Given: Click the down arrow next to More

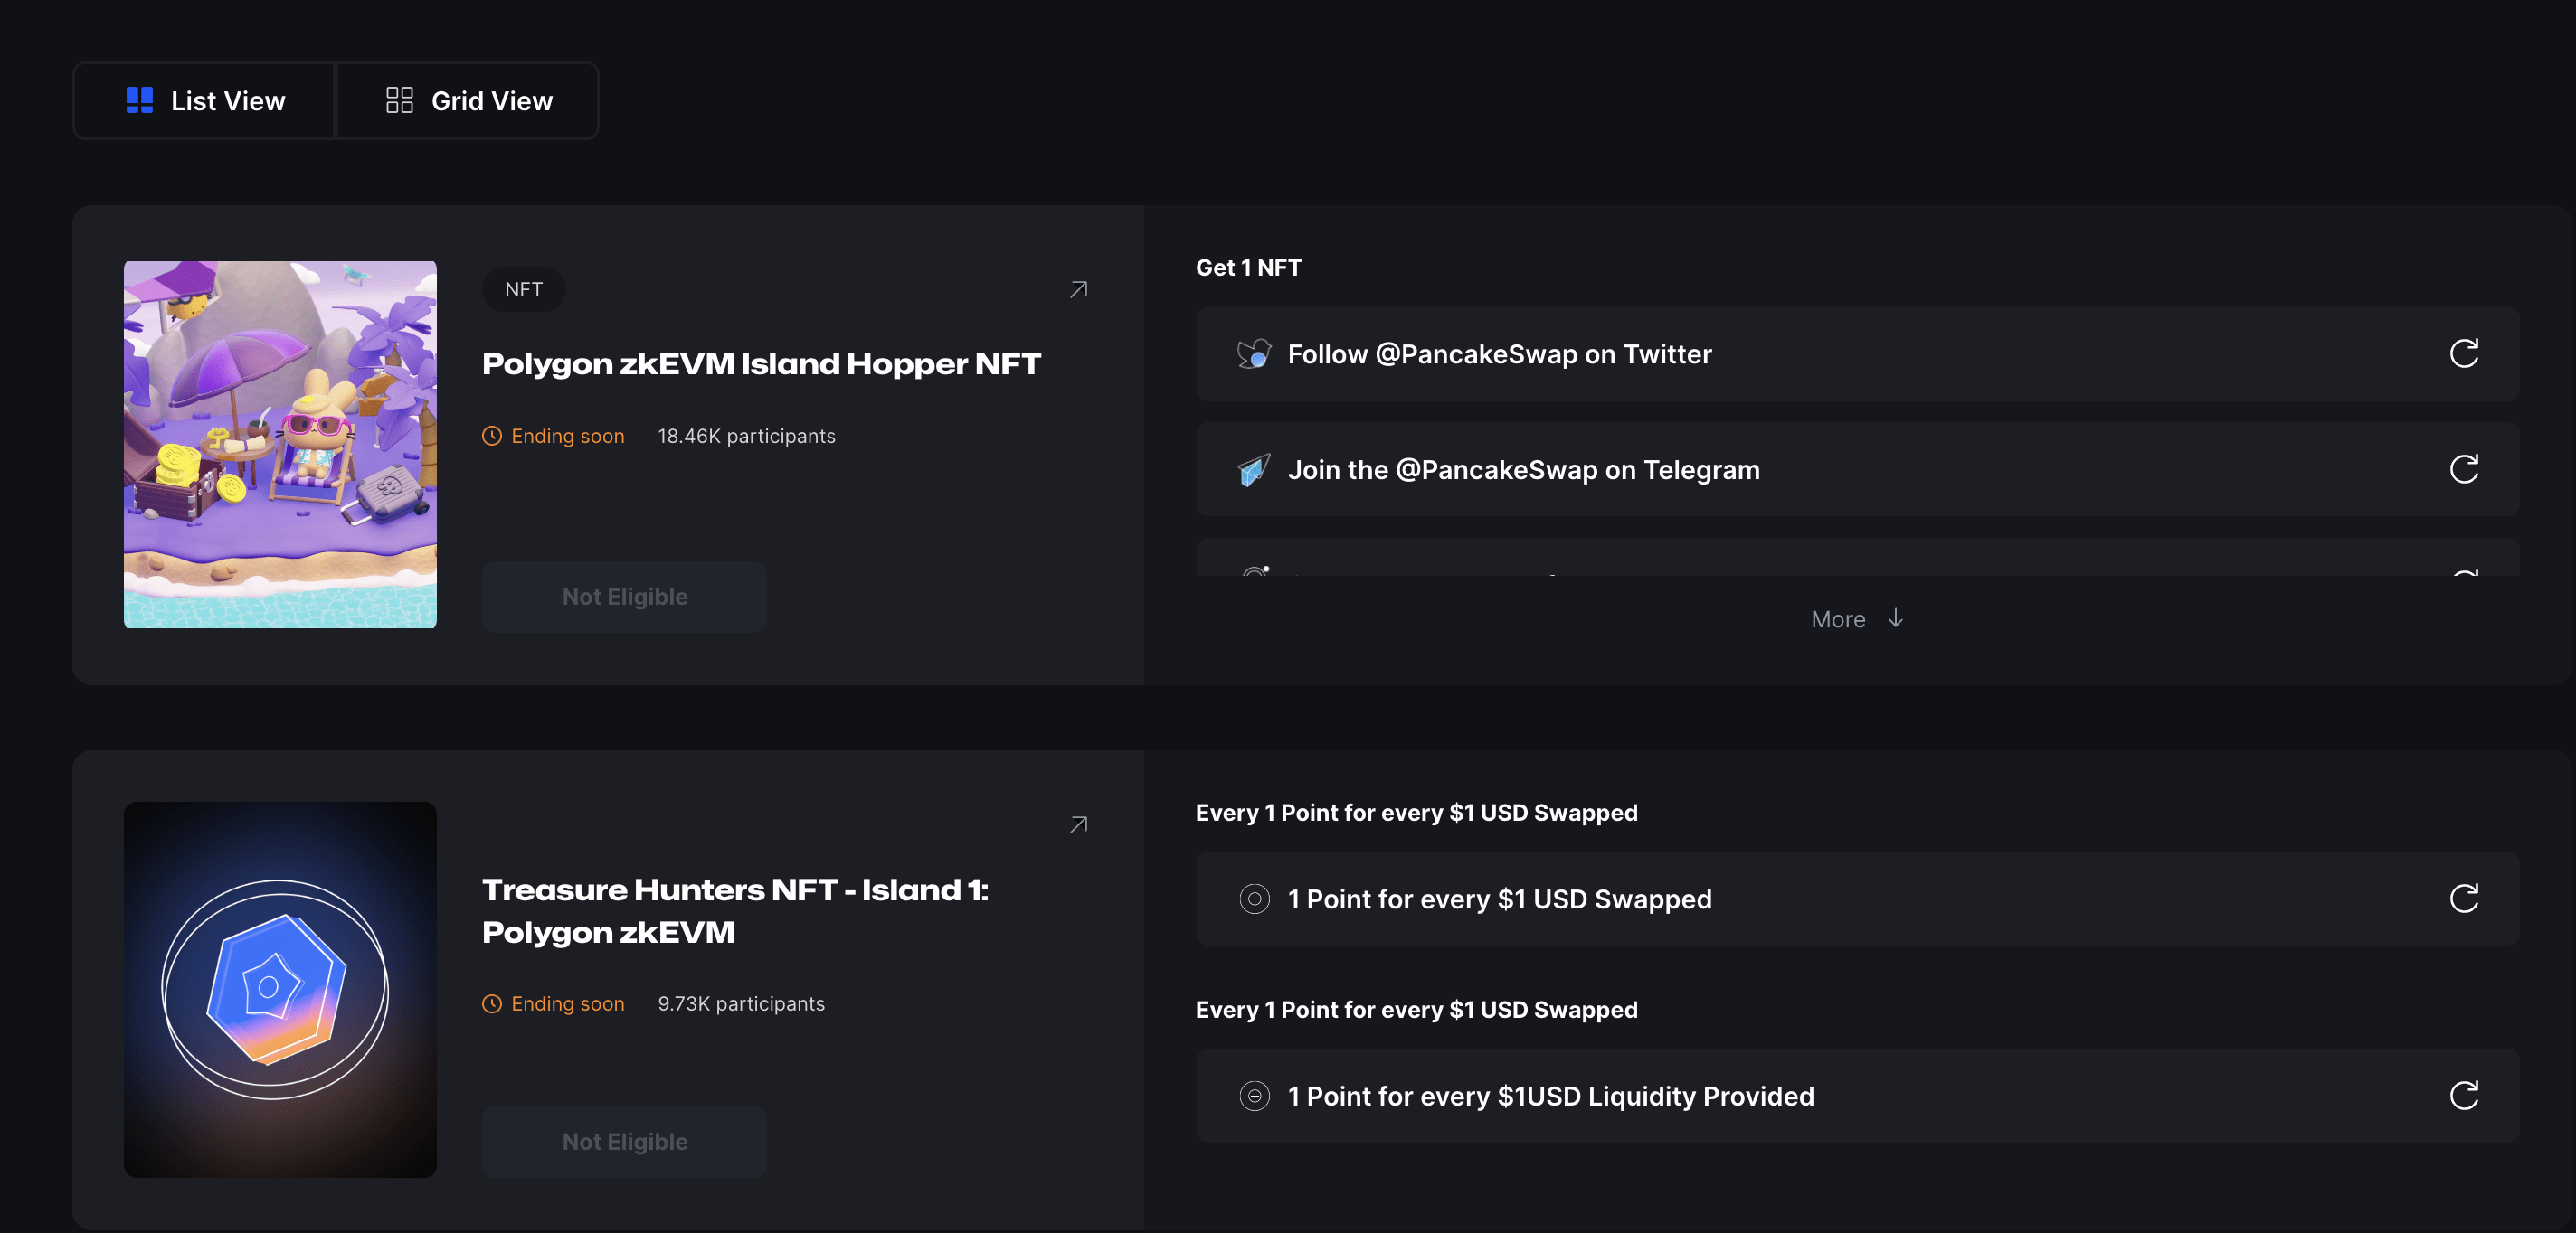Looking at the screenshot, I should 1895,618.
